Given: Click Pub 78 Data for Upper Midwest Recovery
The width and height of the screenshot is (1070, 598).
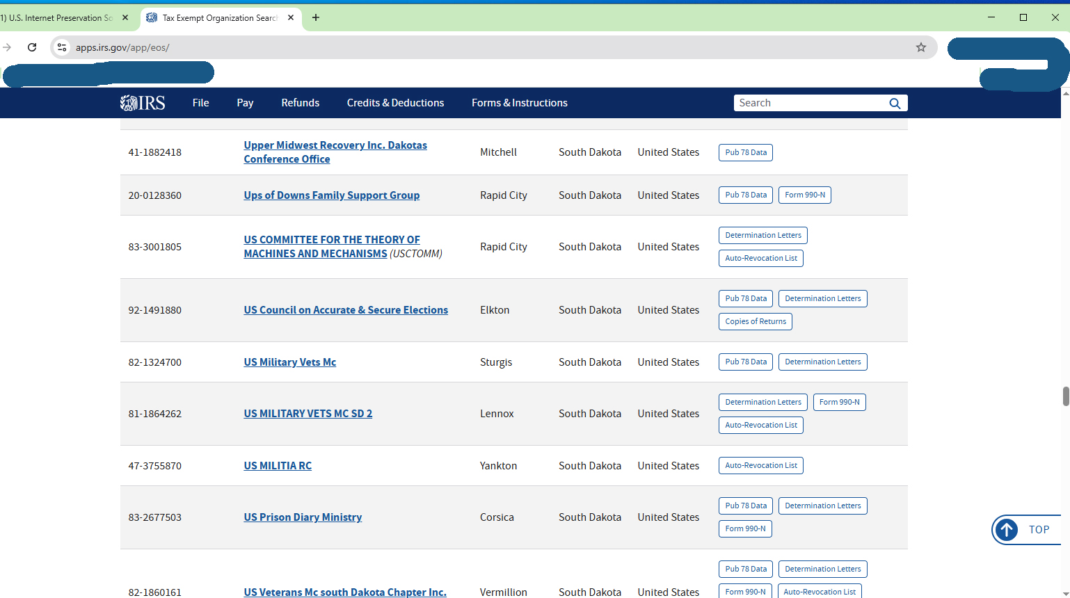Looking at the screenshot, I should pos(746,152).
